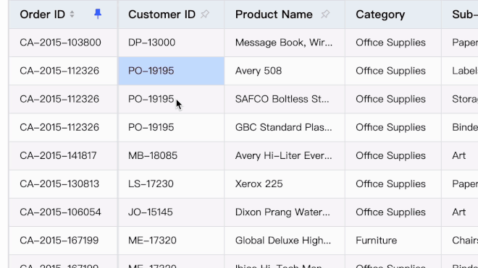Select the Category column header
478x268 pixels.
tap(393, 14)
